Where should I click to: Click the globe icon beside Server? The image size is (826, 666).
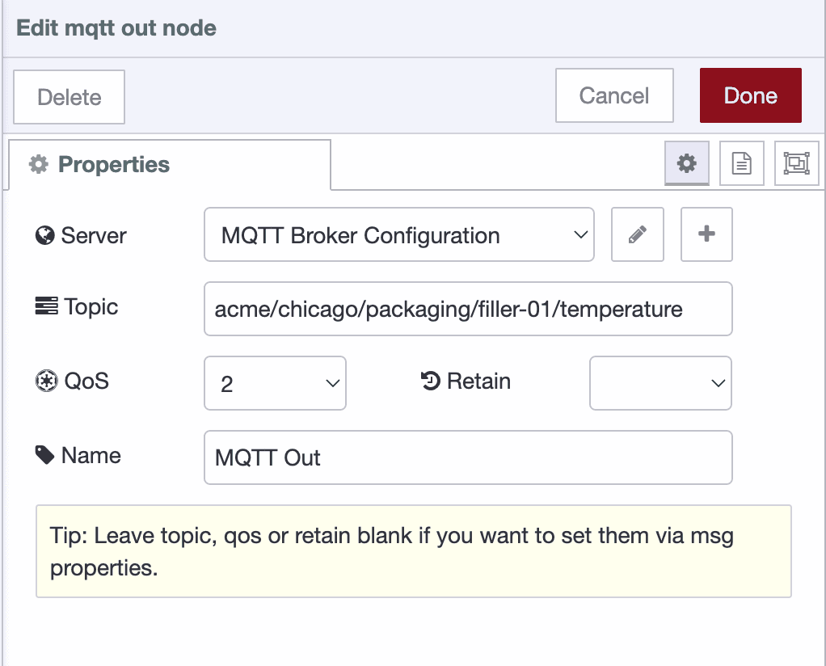[46, 235]
